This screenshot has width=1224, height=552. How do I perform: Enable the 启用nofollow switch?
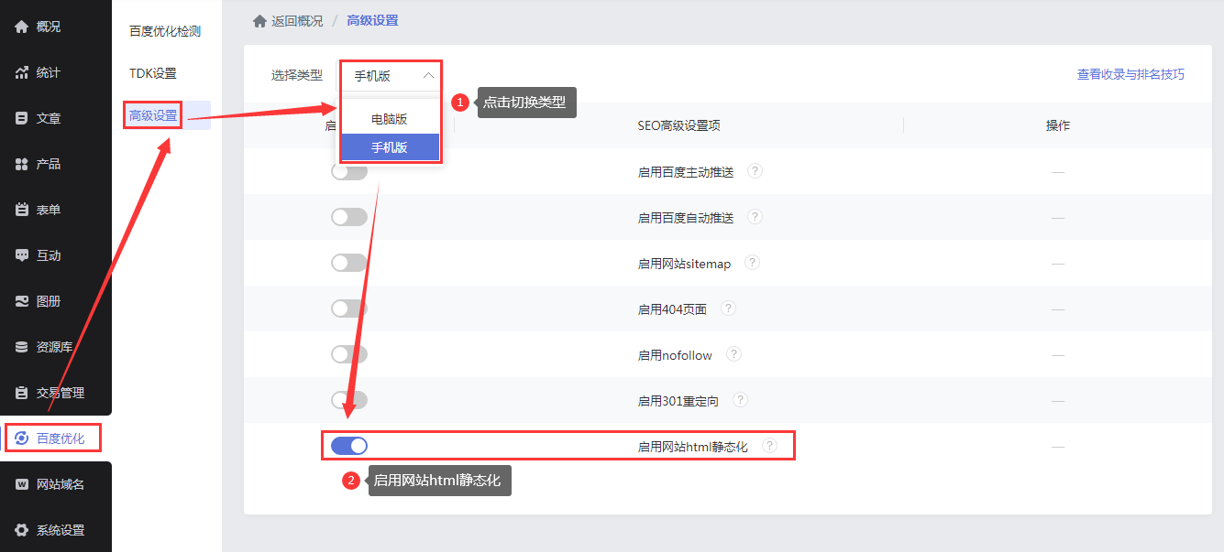pyautogui.click(x=349, y=354)
